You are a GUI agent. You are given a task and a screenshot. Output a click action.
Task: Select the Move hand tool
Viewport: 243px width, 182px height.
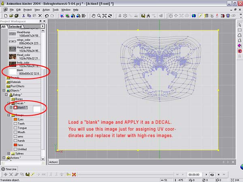point(93,15)
